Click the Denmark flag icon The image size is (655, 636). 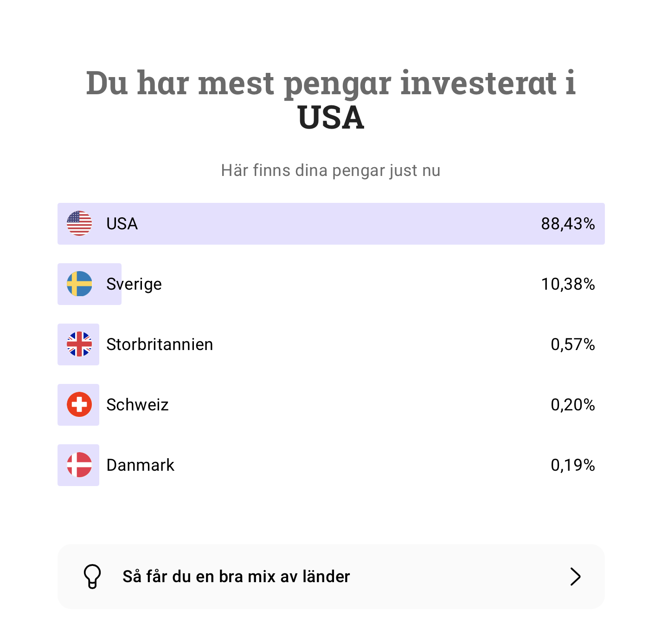79,465
